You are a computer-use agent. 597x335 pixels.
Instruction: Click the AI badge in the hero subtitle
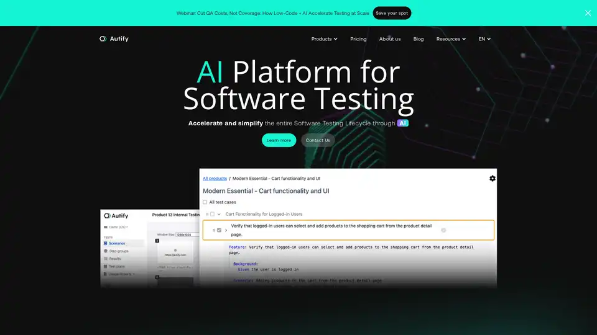point(403,123)
